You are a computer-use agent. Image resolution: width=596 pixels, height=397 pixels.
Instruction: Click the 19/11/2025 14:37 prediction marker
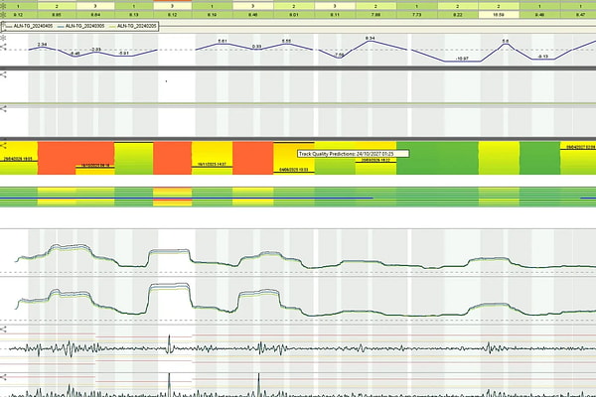click(x=213, y=165)
